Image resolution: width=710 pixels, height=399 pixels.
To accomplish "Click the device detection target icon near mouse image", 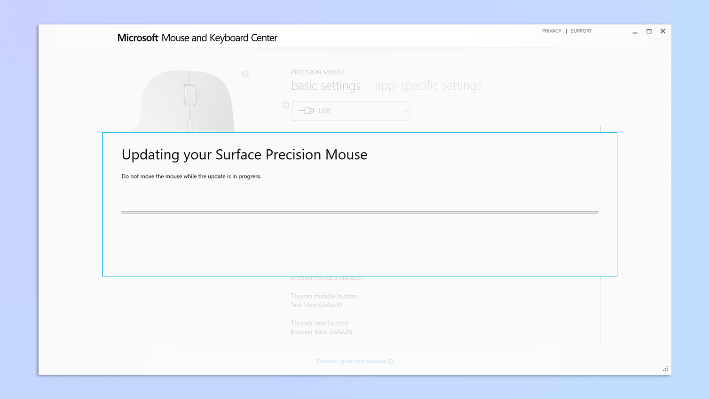I will [245, 74].
